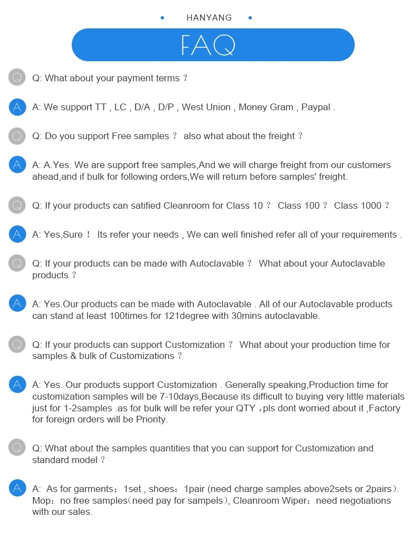Click the Q icon beside Autoclavable question
Viewport: 417px width, 536px height.
click(17, 263)
